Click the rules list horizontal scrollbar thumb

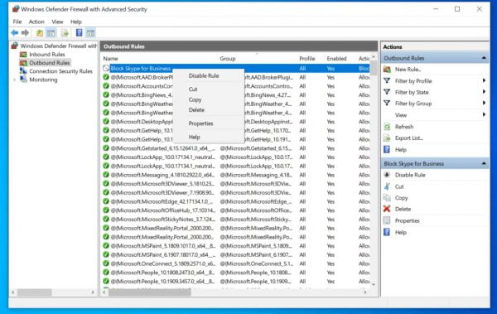[150, 292]
